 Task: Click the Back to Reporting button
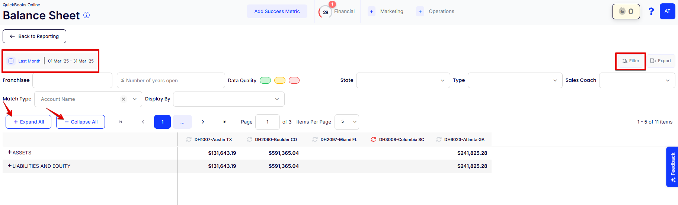(x=34, y=36)
